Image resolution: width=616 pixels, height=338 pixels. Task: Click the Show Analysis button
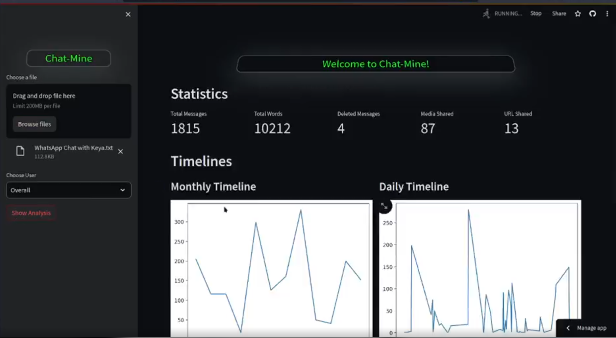click(31, 213)
